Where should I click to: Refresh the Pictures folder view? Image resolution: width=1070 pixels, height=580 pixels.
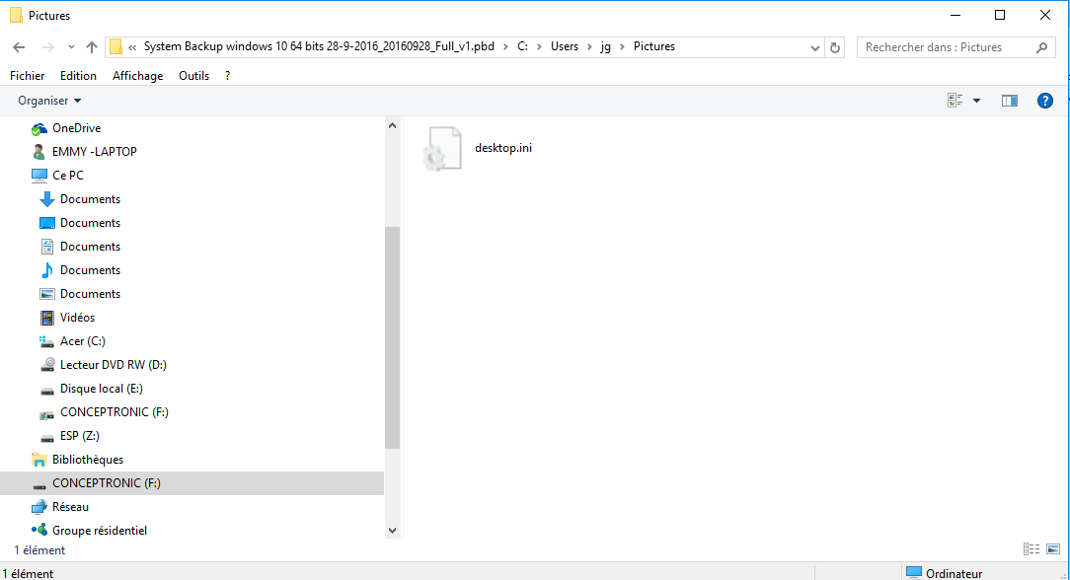pos(834,47)
